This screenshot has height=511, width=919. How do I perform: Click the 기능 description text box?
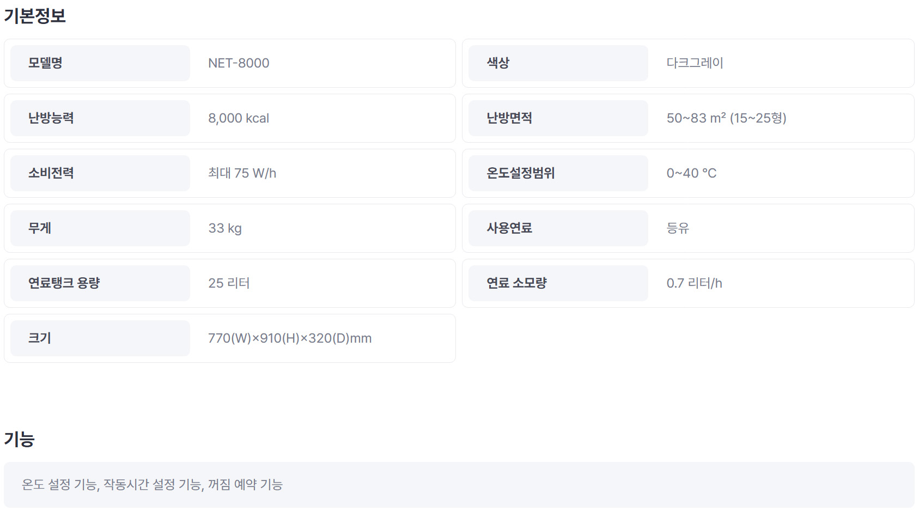459,485
